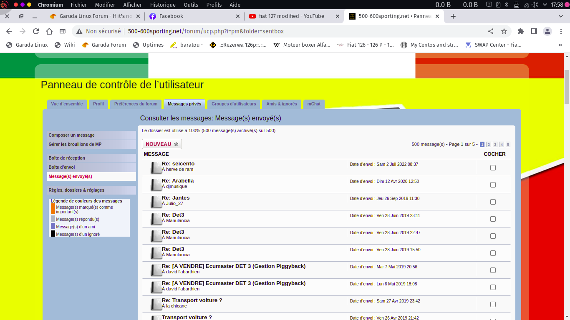Open Gérer les brouillons de MP
The width and height of the screenshot is (570, 320).
pyautogui.click(x=91, y=145)
